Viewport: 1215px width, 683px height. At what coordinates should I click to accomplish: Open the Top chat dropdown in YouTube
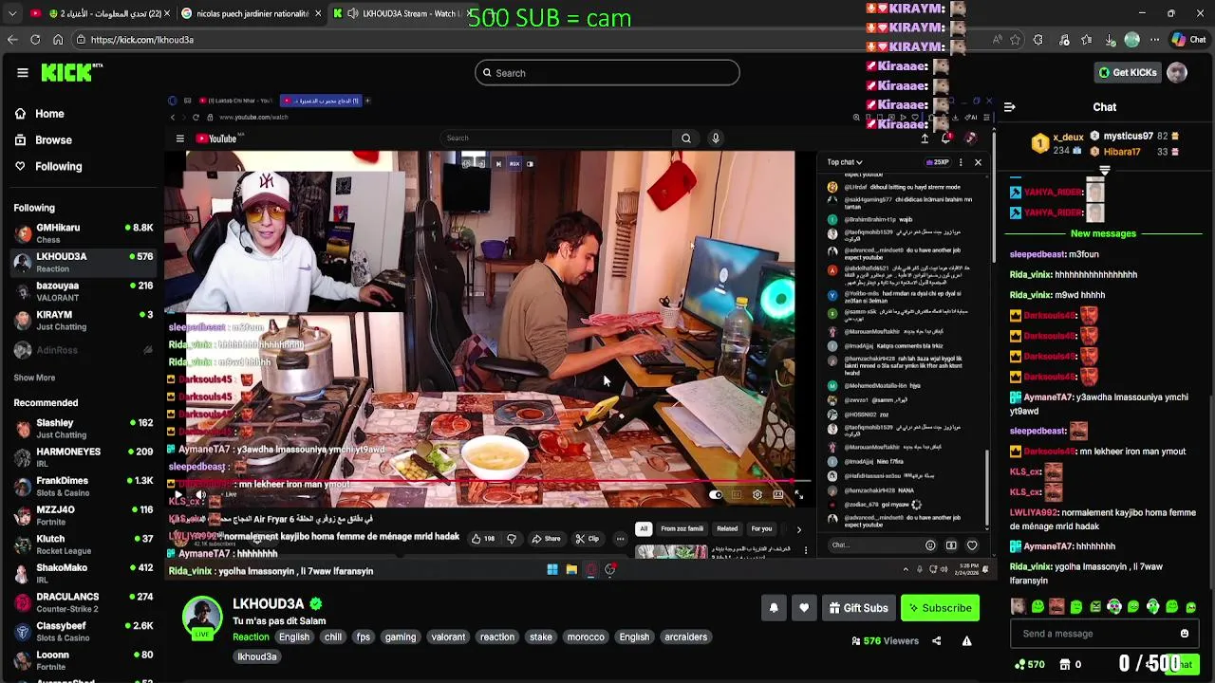[844, 162]
